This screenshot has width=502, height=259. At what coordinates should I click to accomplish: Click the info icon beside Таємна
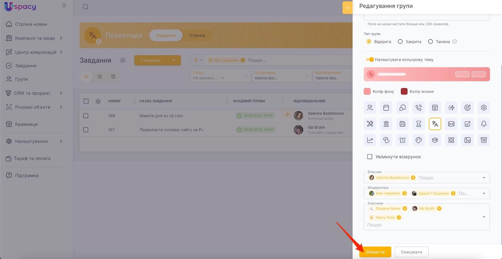click(455, 41)
